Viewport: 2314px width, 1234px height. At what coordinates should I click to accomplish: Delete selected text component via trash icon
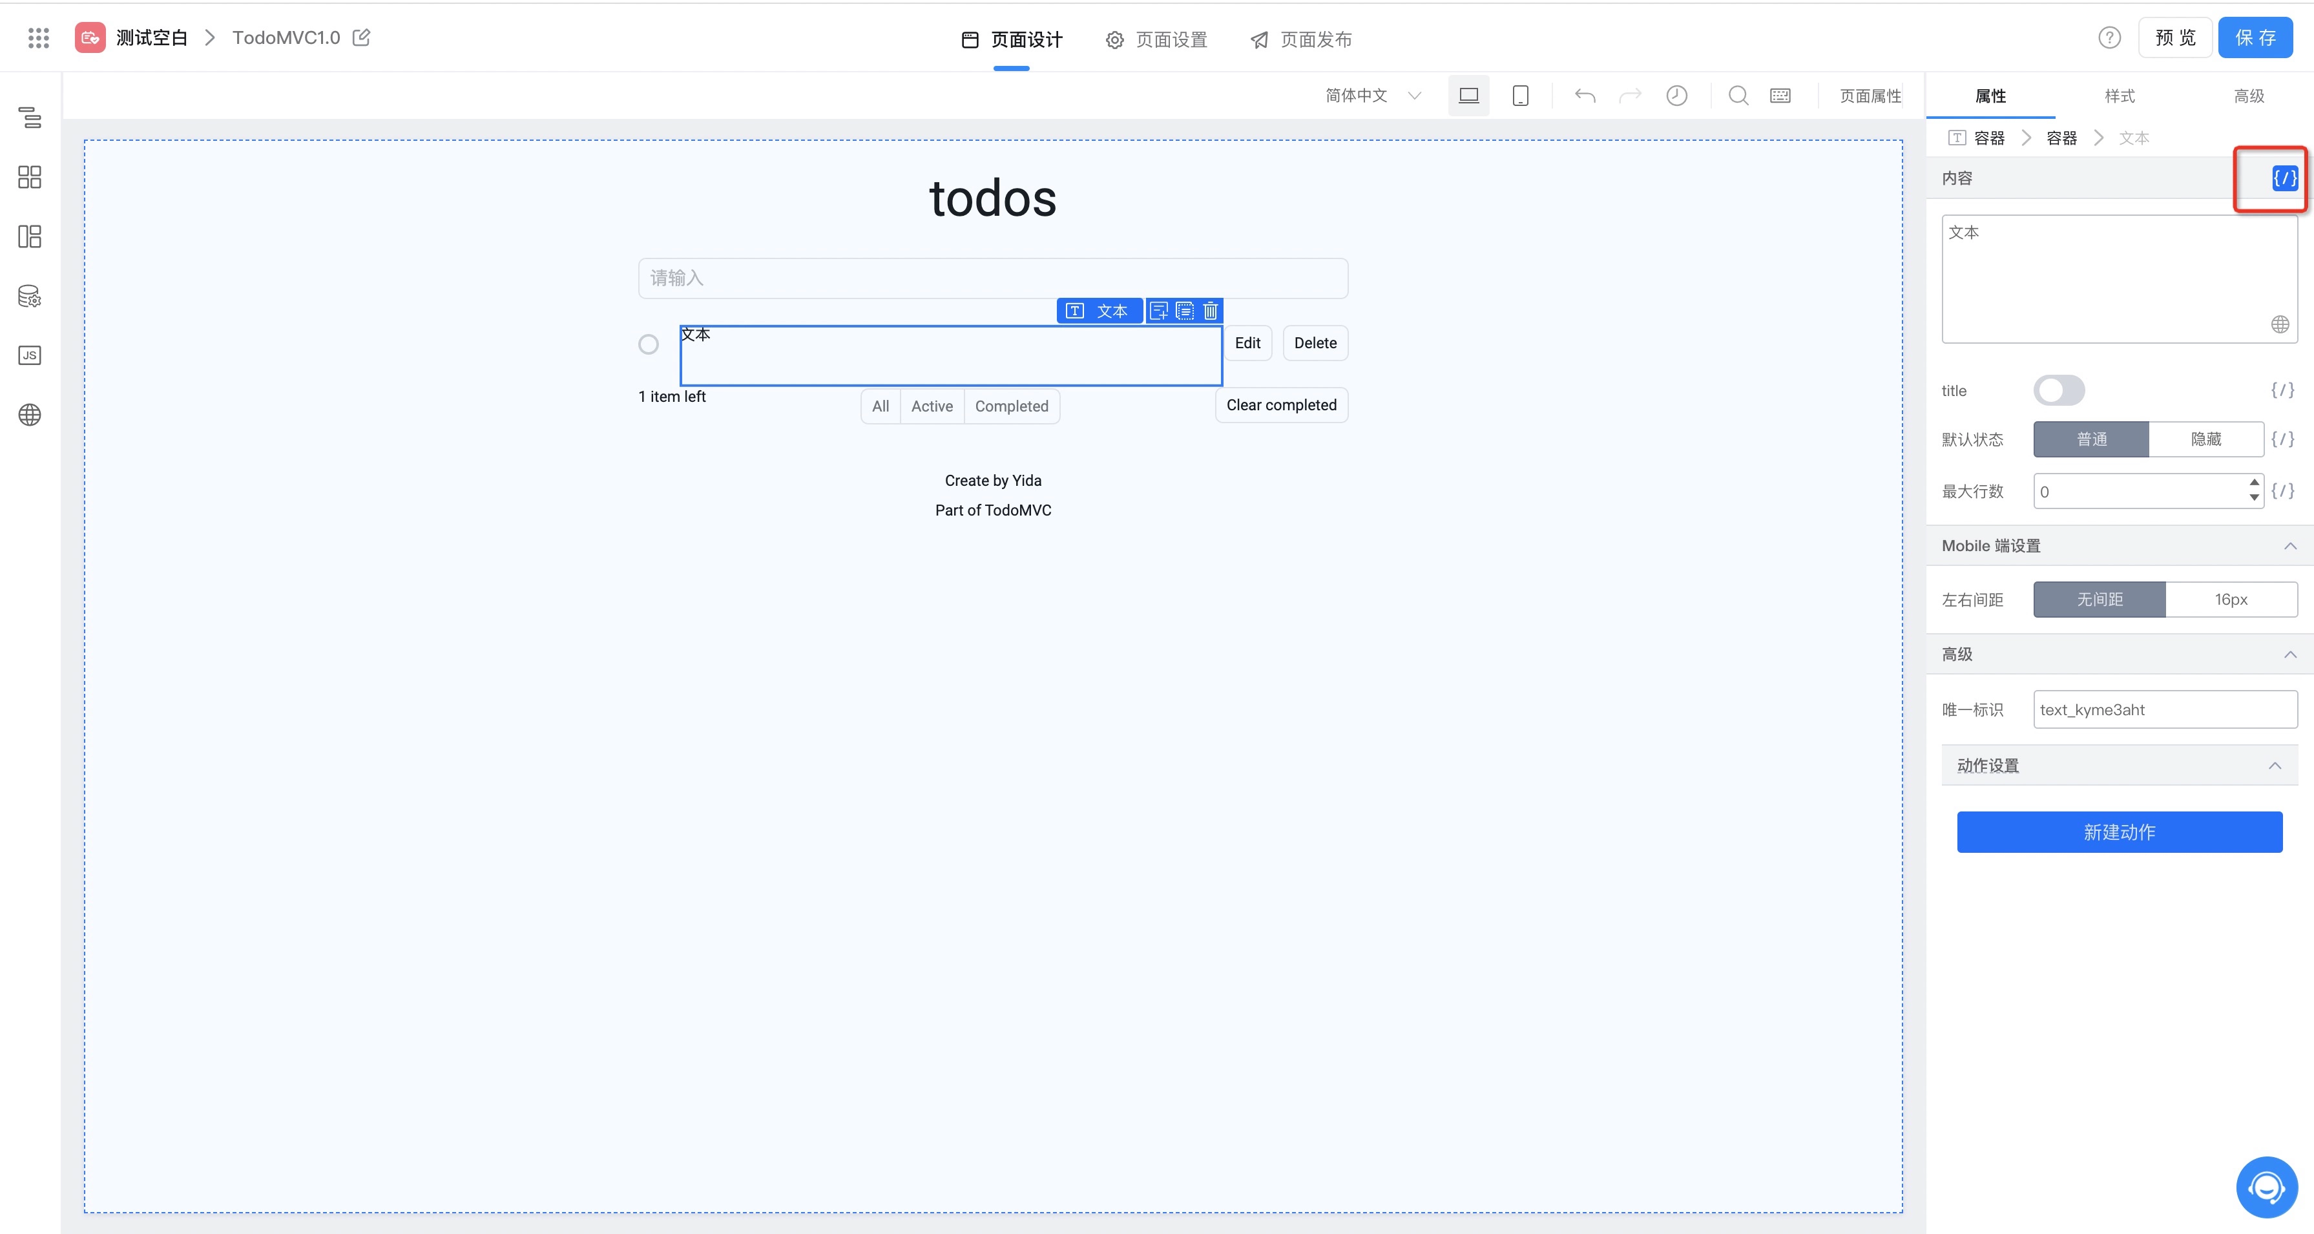click(x=1211, y=311)
